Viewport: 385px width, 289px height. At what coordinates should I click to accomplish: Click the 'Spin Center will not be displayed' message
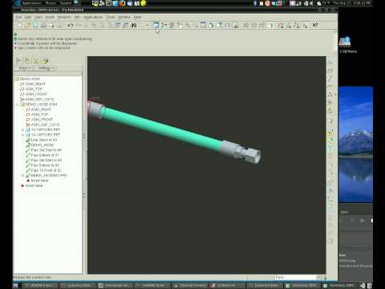(44, 48)
